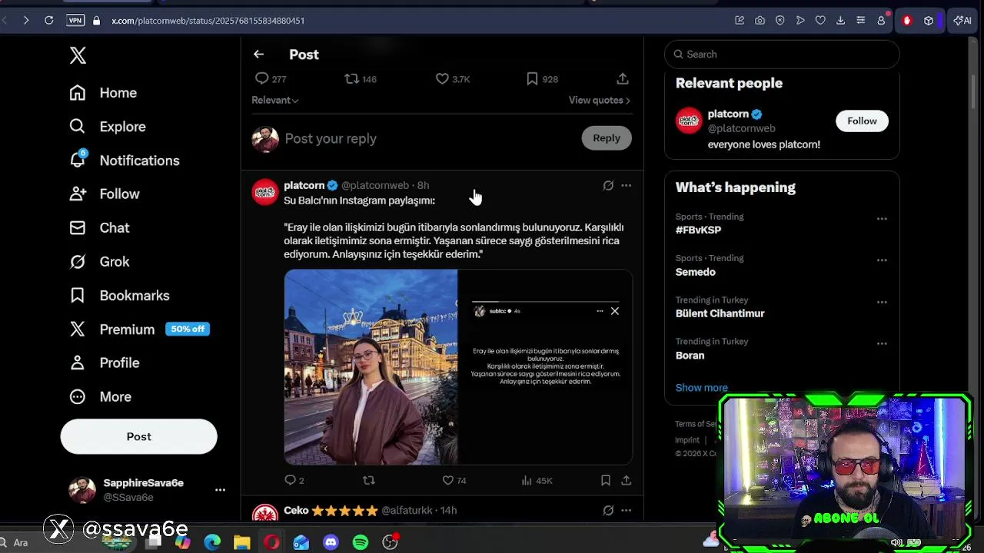Open View quotes link
The width and height of the screenshot is (984, 553).
click(x=600, y=100)
